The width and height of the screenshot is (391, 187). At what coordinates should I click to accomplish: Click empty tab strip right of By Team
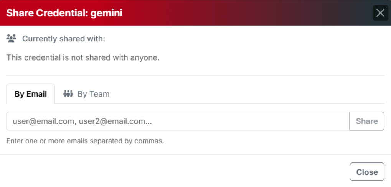coord(249,94)
